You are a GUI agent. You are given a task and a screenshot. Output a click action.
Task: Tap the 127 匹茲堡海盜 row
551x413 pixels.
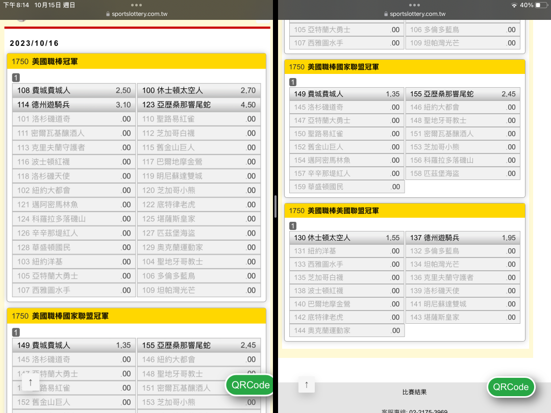coord(199,233)
